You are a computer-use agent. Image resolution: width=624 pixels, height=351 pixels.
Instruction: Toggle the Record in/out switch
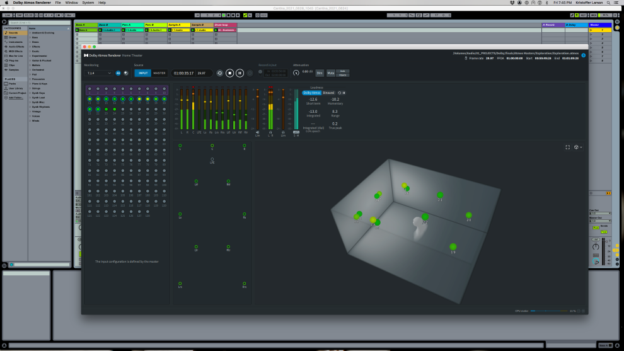pos(260,72)
